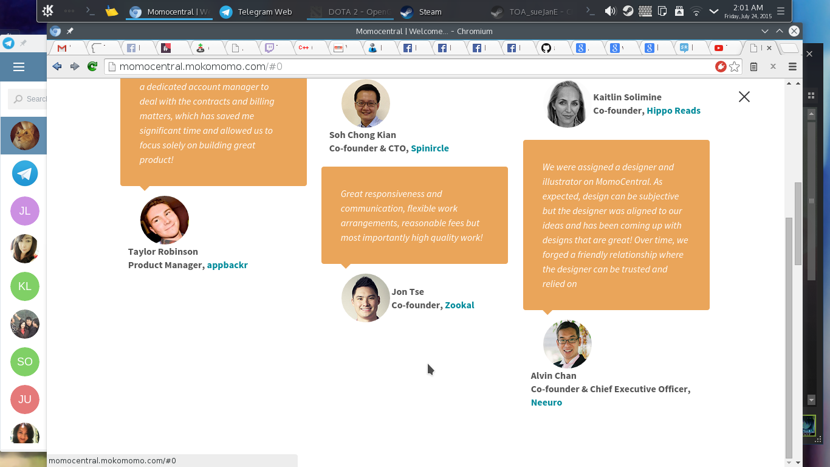Open a new browser tab
This screenshot has width=830, height=467.
pyautogui.click(x=789, y=48)
